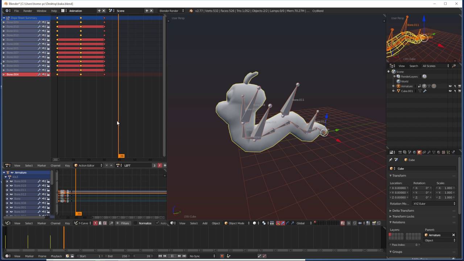Open the XYZ Euler rotation mode dropdown
464x261 pixels.
(434, 204)
